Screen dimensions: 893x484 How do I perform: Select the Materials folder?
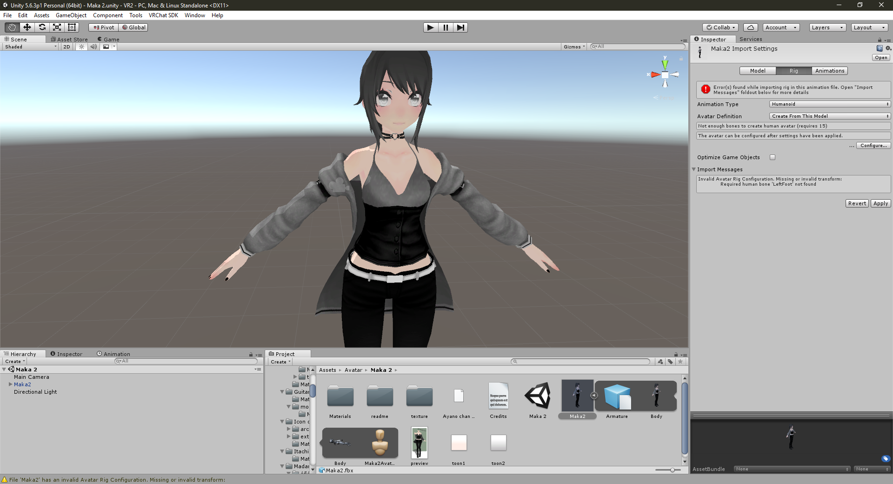click(340, 400)
